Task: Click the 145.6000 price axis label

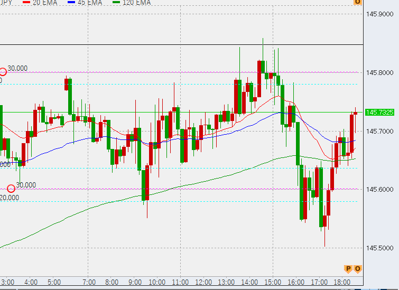Action: click(x=380, y=189)
